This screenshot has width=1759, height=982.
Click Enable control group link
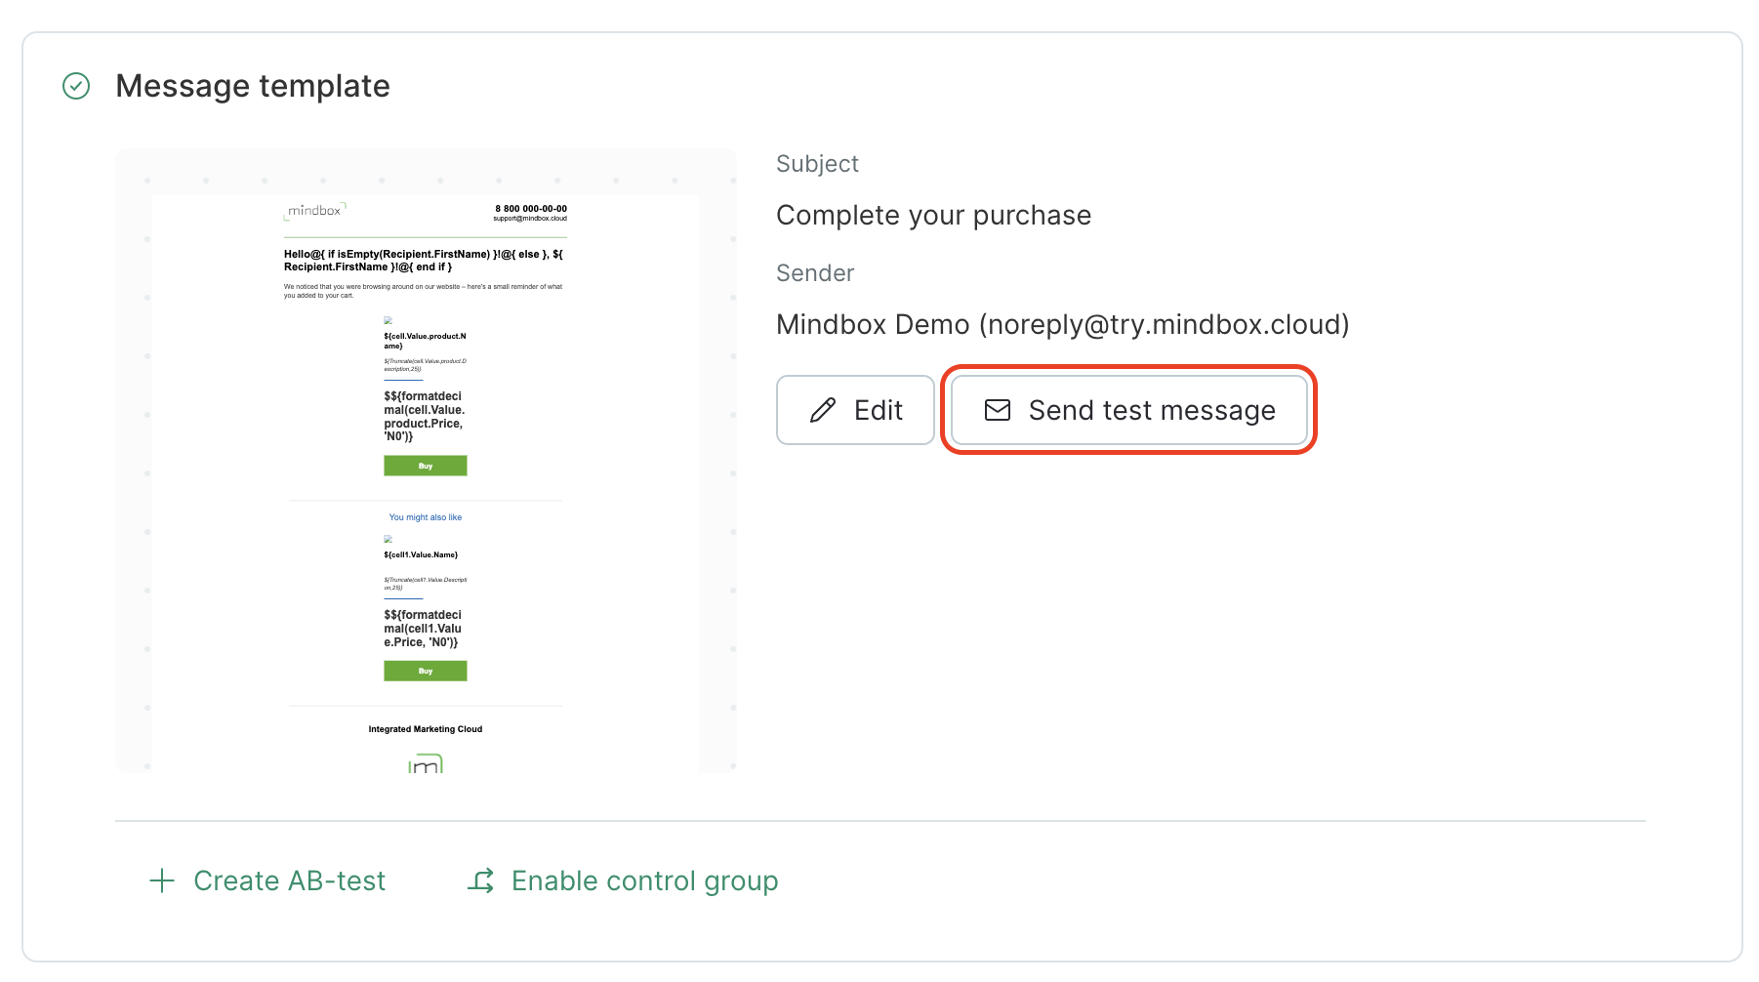[x=623, y=880]
